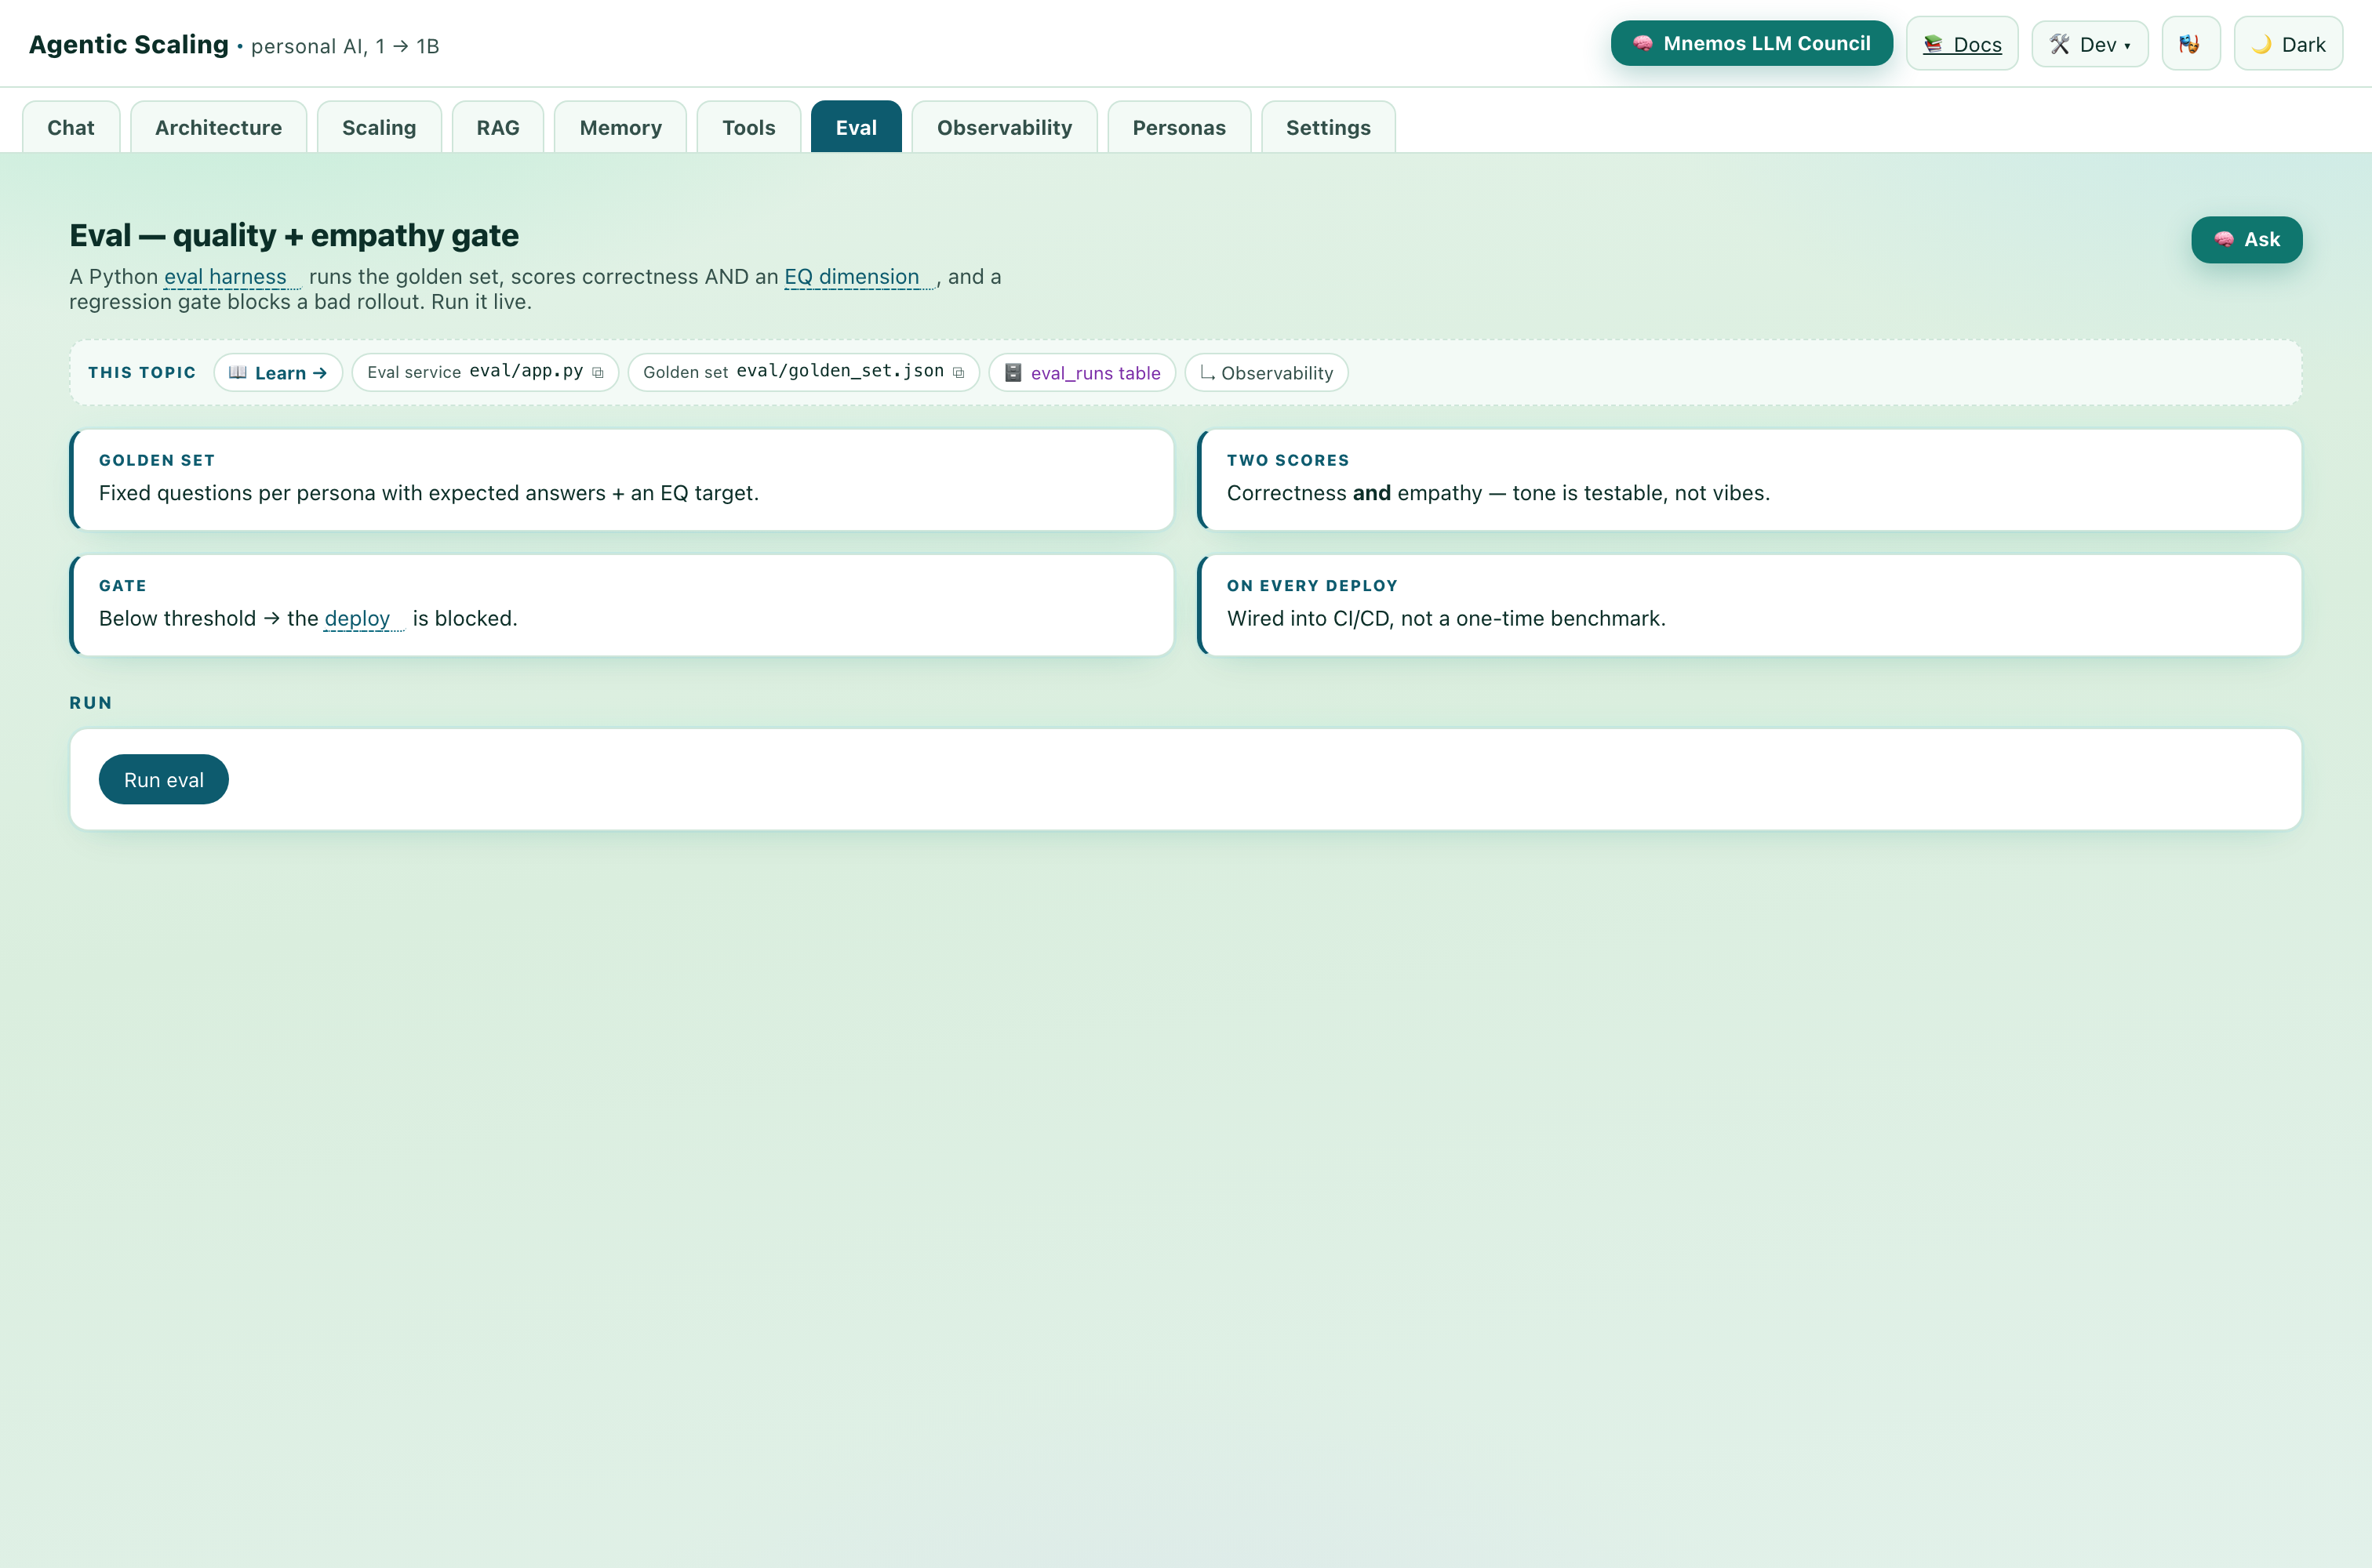The height and width of the screenshot is (1568, 2372).
Task: Select the Tools tab
Action: coord(748,127)
